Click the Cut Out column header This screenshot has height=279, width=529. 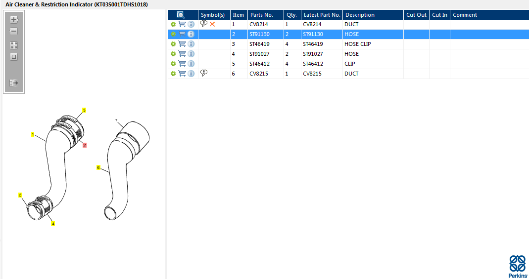point(416,15)
